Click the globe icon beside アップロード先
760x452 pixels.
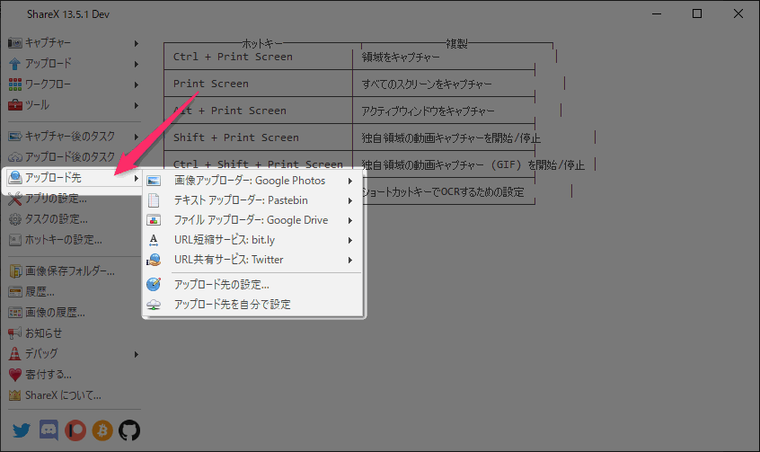click(x=15, y=178)
